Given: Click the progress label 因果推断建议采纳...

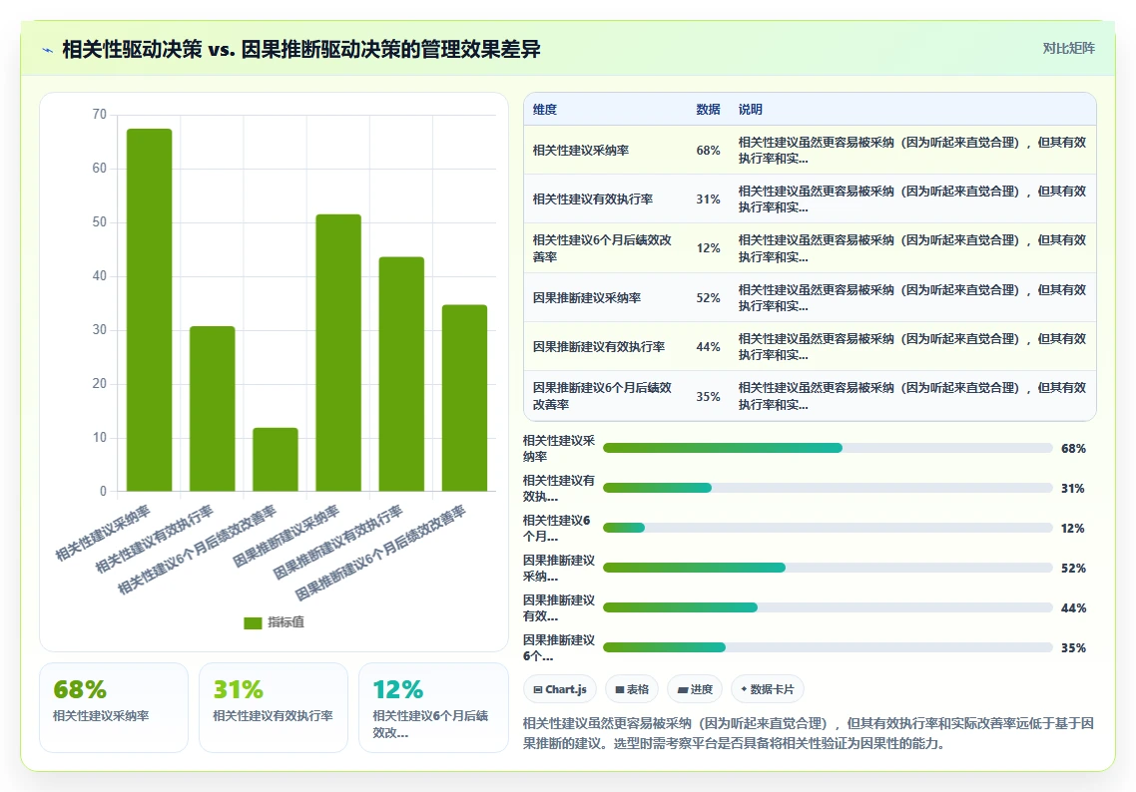Looking at the screenshot, I should tap(559, 569).
